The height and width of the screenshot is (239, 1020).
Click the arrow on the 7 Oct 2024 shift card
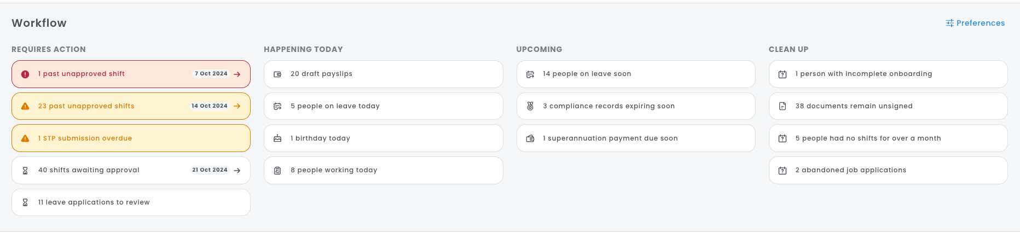237,74
